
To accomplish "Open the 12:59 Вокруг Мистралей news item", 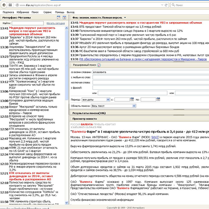I will click(x=33, y=110).
